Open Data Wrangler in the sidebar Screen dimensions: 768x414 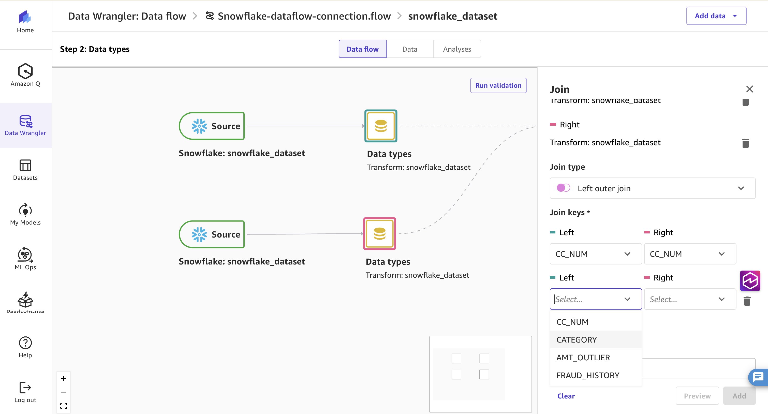(25, 125)
